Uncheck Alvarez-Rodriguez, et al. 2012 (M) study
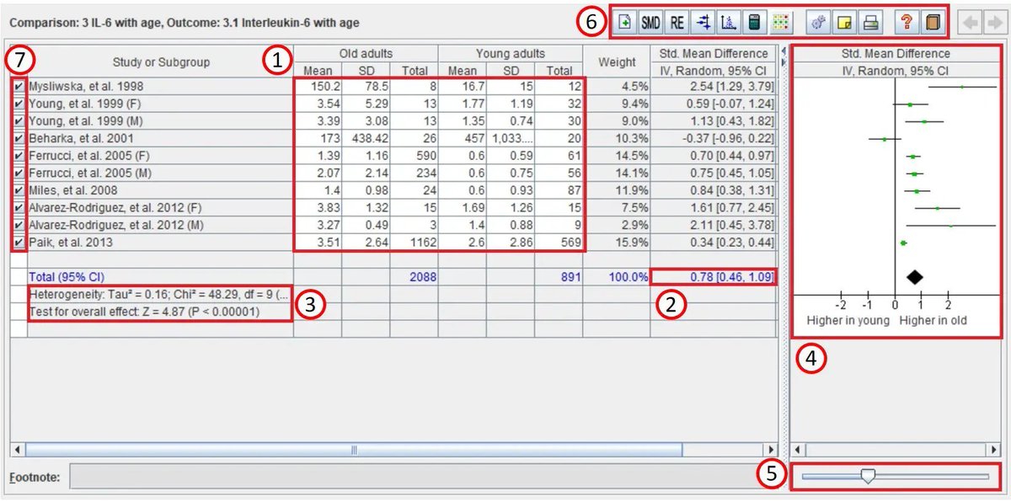 [x=19, y=226]
